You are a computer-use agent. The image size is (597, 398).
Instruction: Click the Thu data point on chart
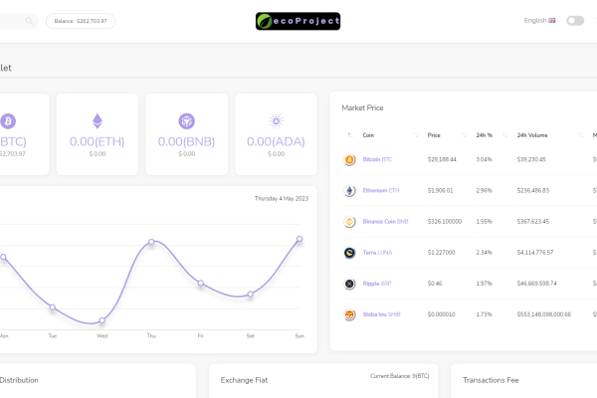coord(151,242)
